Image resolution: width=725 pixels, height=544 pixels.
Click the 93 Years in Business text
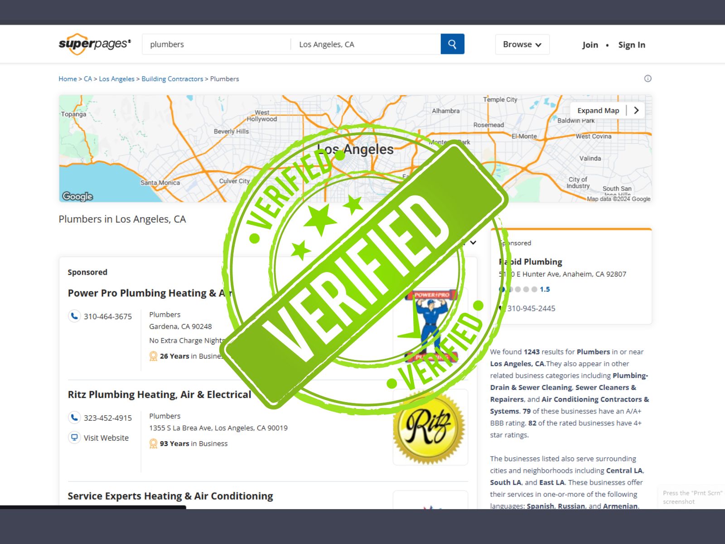[x=193, y=444]
